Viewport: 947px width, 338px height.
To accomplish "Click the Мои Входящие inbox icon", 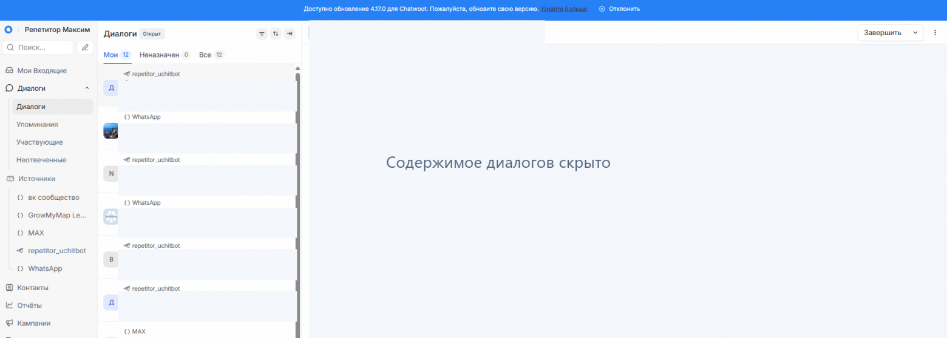I will point(9,70).
